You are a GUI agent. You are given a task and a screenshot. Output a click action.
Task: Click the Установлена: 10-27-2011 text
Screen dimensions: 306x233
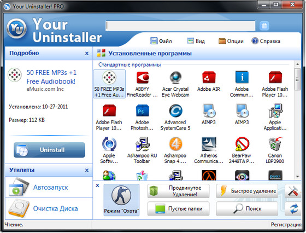pos(38,107)
